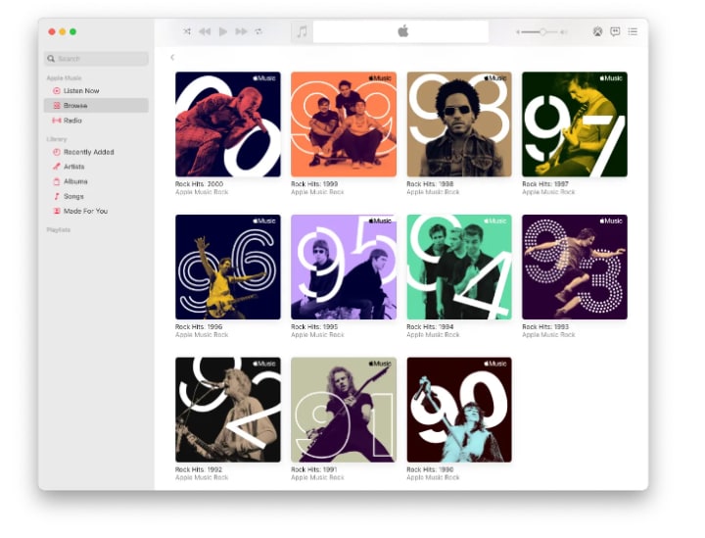The image size is (705, 538).
Task: Toggle shuffle playback
Action: coord(187,31)
